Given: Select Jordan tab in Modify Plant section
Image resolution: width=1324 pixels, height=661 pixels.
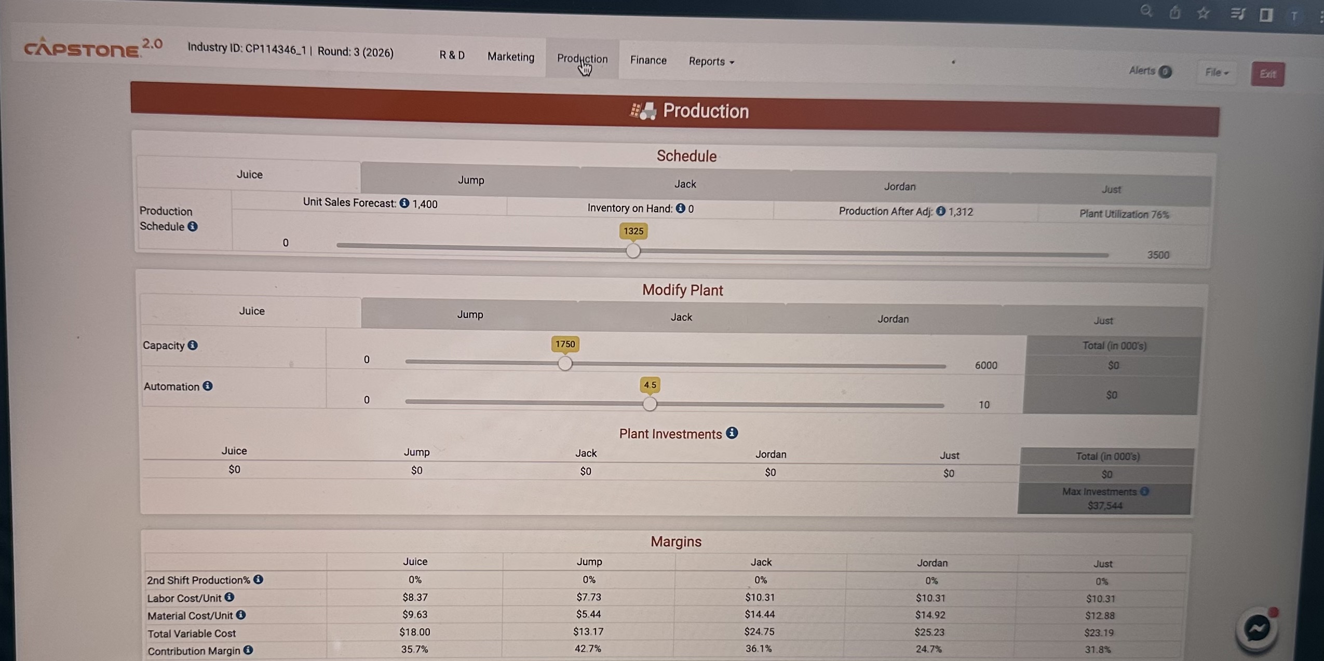Looking at the screenshot, I should pos(893,319).
